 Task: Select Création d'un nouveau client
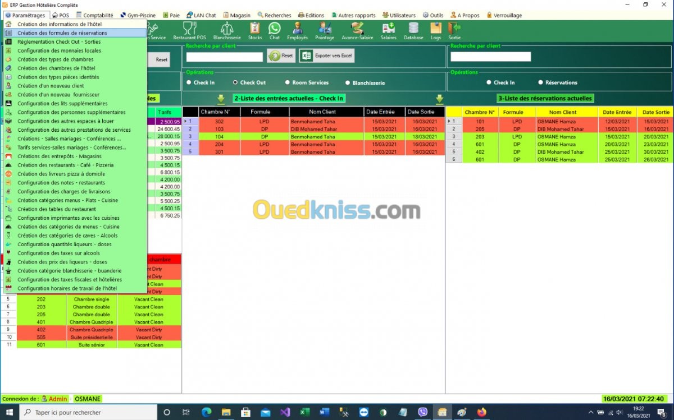point(75,86)
